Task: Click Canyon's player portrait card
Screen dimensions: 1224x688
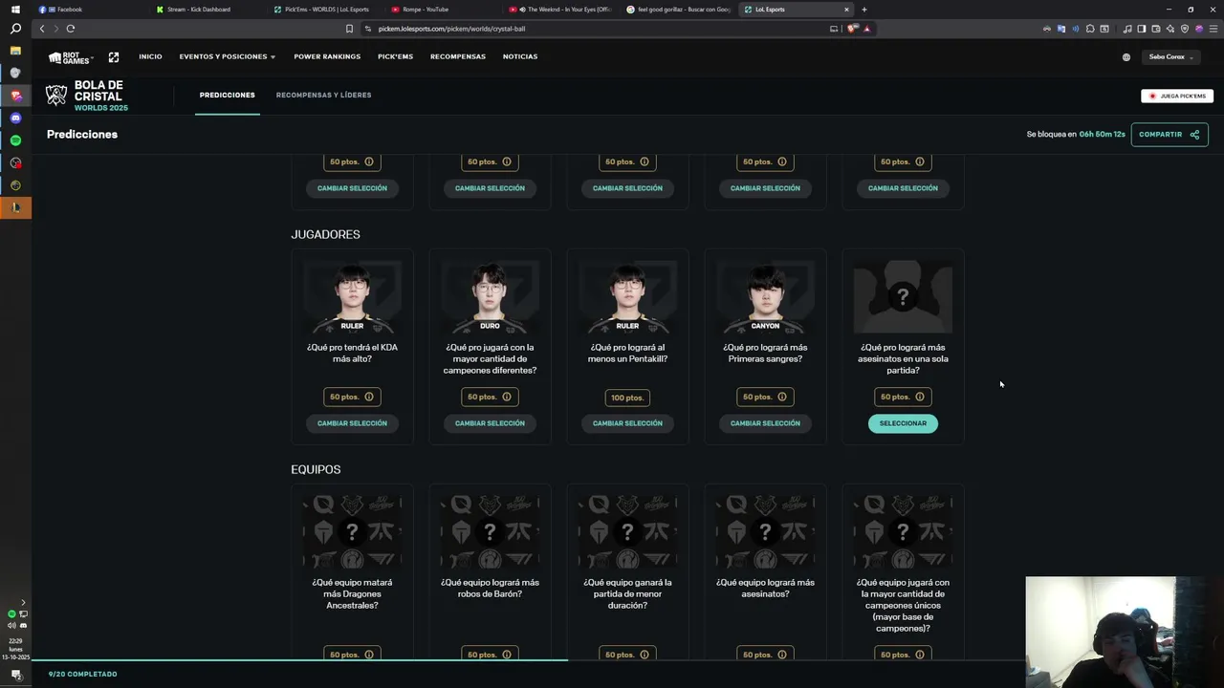Action: [x=765, y=297]
